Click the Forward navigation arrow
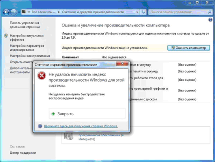 pyautogui.click(x=14, y=12)
